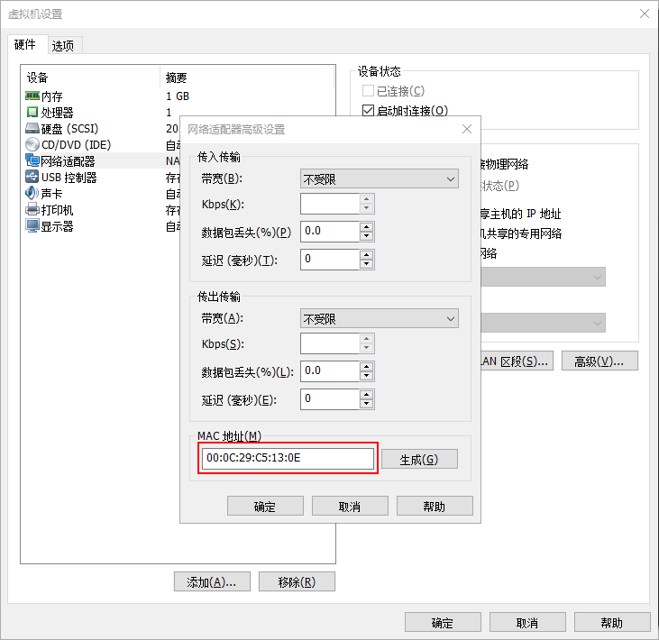659x640 pixels.
Task: Decrease incoming latency (T) with down arrow
Action: 367,264
